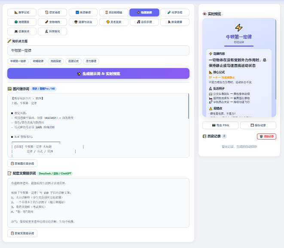The height and width of the screenshot is (248, 284).
Task: Click the rocket icon in 宇航员在太空 row
Action: [211, 102]
